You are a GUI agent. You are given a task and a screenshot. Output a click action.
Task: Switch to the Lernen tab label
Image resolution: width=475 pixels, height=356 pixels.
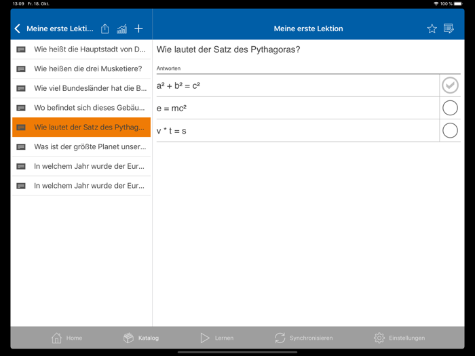224,338
